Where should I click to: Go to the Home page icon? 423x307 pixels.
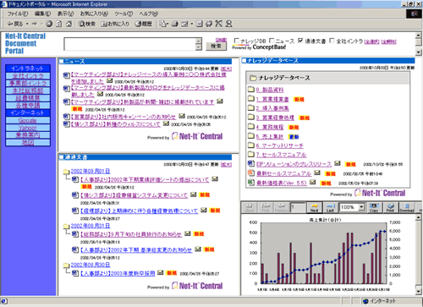point(69,24)
